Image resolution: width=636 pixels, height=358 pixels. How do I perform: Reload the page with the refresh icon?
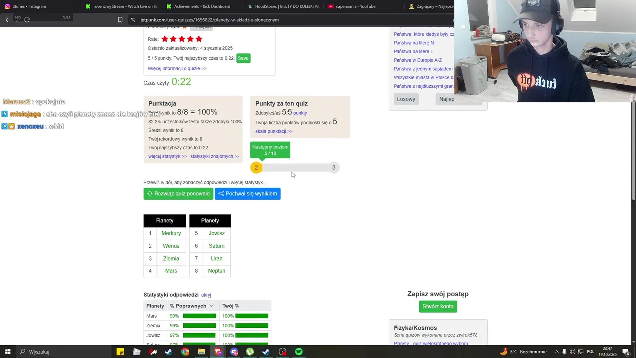(27, 20)
